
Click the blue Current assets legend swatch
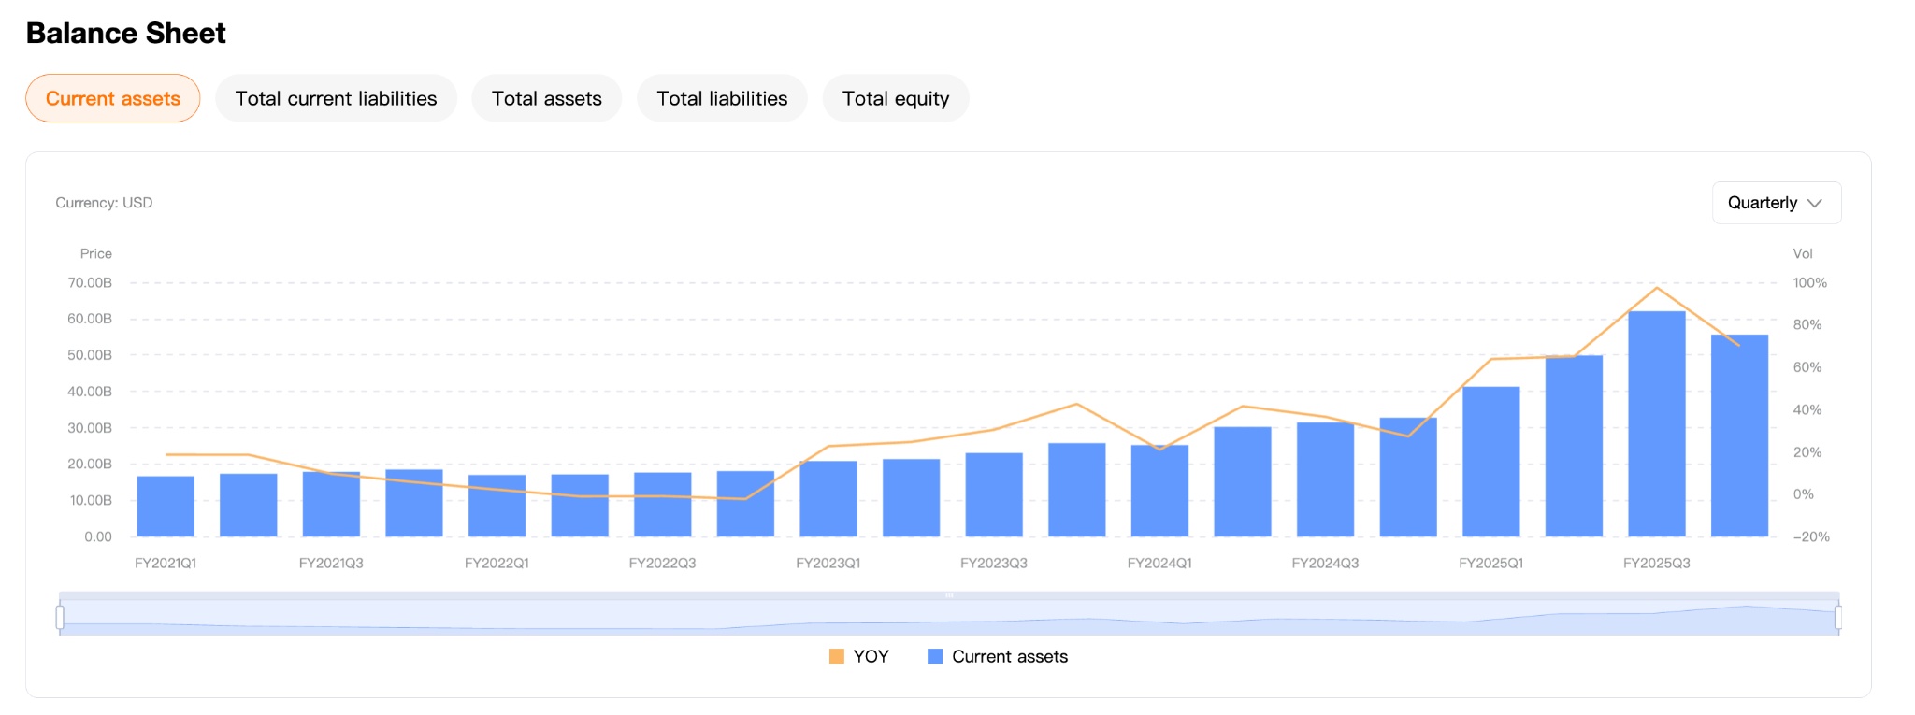pyautogui.click(x=935, y=656)
